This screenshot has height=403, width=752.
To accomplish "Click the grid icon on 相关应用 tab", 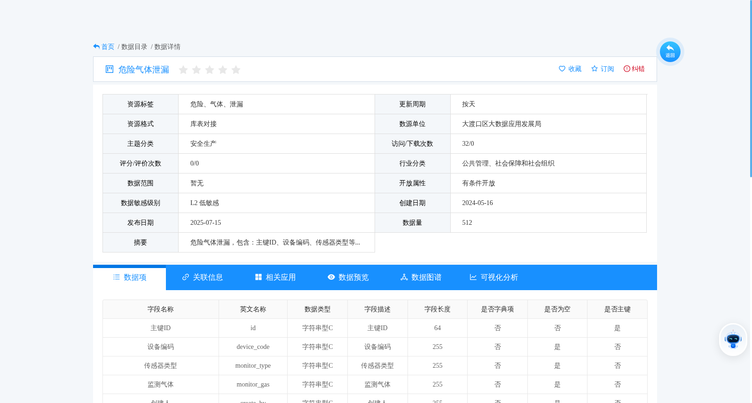I will [x=258, y=277].
